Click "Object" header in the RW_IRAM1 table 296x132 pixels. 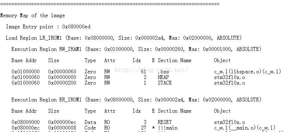(222, 61)
